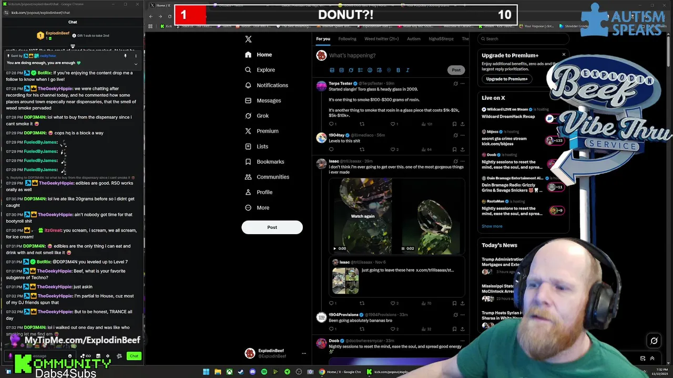
Task: Send message with Kick Chat button
Action: tap(134, 356)
